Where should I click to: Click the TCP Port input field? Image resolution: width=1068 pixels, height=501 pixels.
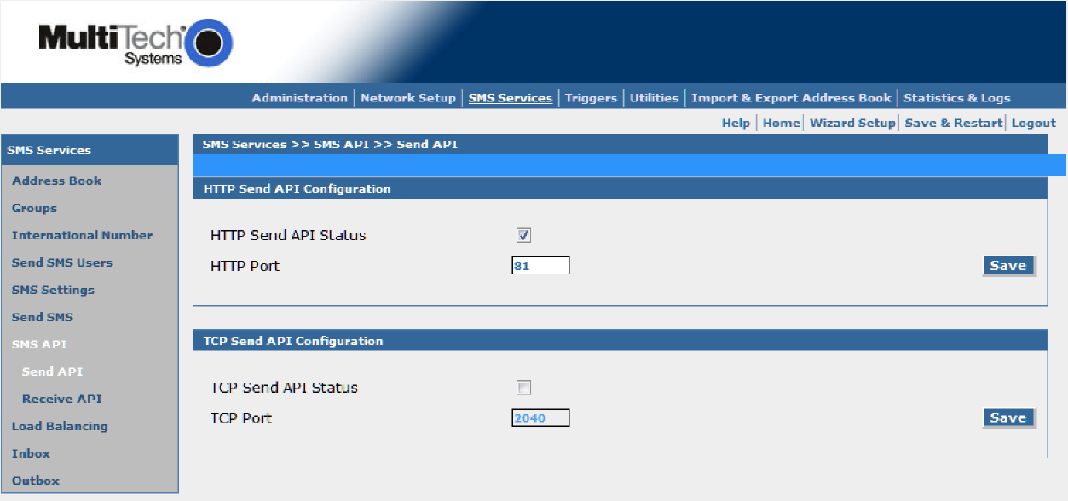pos(540,418)
